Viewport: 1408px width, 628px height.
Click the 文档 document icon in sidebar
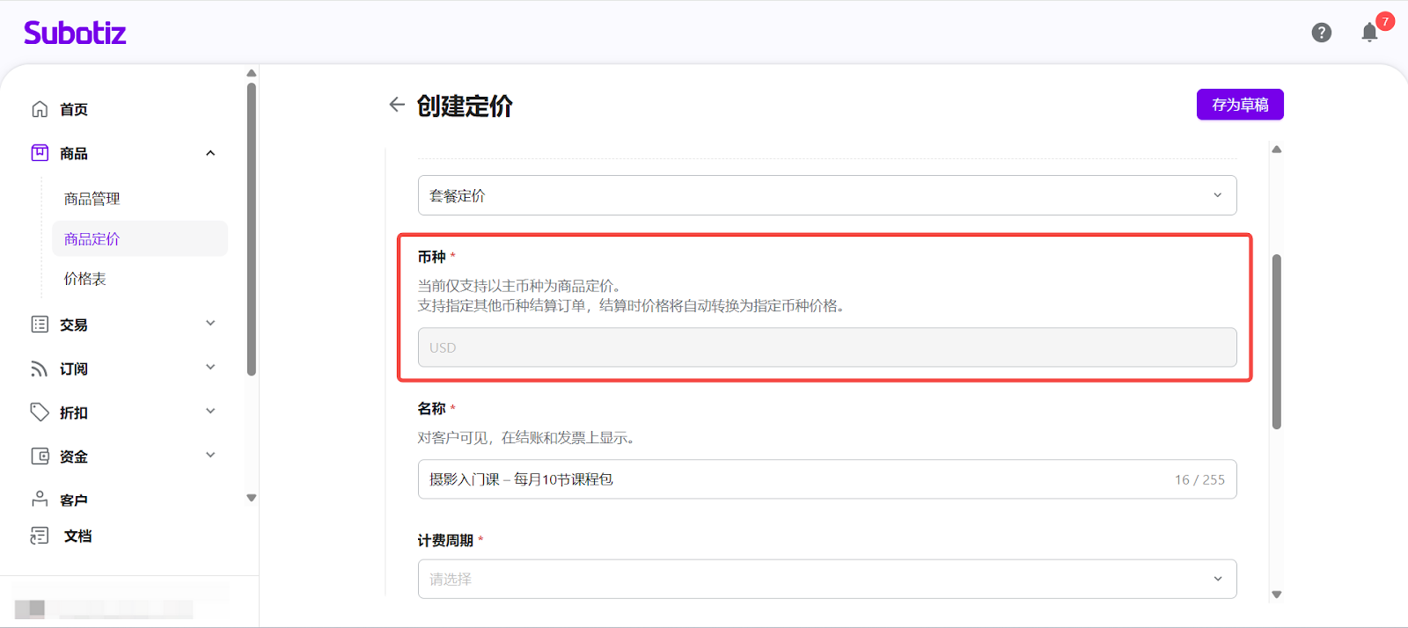pyautogui.click(x=40, y=536)
